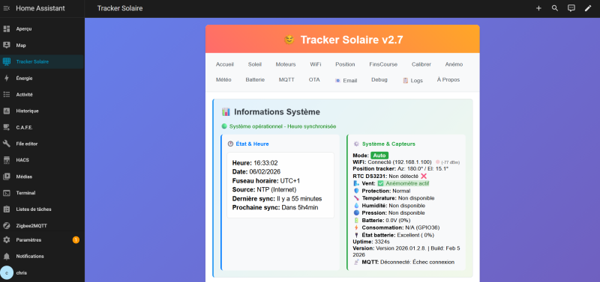Select the Calibrer tab

click(421, 64)
